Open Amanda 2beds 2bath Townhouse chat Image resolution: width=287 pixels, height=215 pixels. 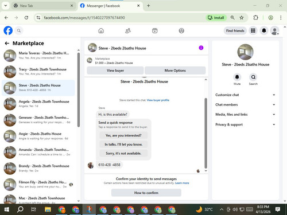tap(38, 153)
